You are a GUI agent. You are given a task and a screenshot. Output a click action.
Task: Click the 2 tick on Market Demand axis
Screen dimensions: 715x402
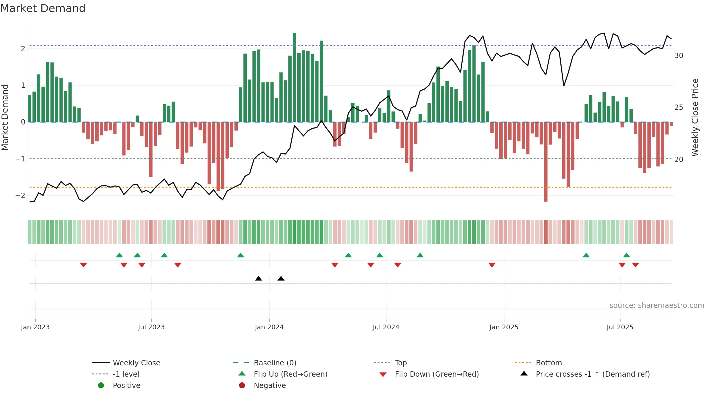click(x=23, y=49)
